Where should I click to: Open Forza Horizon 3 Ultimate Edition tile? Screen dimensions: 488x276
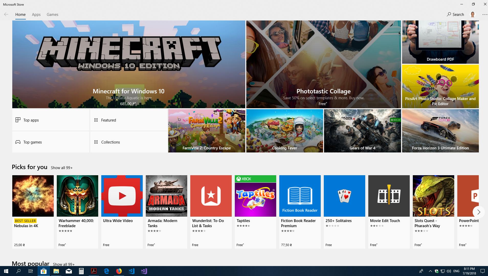[440, 131]
